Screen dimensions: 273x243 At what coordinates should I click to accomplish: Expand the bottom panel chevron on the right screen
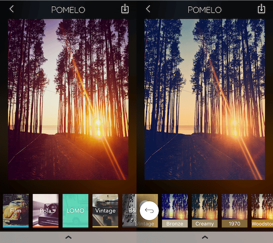(x=205, y=237)
